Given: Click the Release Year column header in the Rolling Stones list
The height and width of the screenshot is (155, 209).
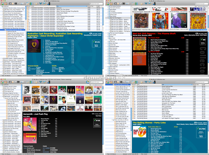Looking at the screenshot, I should point(197,84).
